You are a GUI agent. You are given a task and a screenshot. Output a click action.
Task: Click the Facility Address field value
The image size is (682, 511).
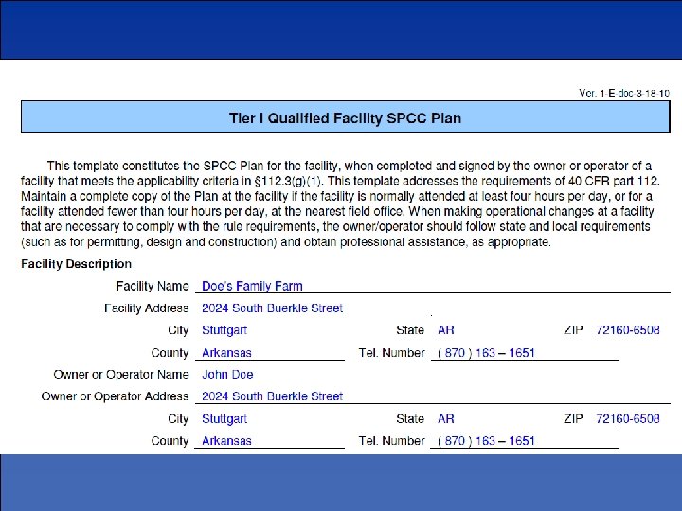click(272, 308)
